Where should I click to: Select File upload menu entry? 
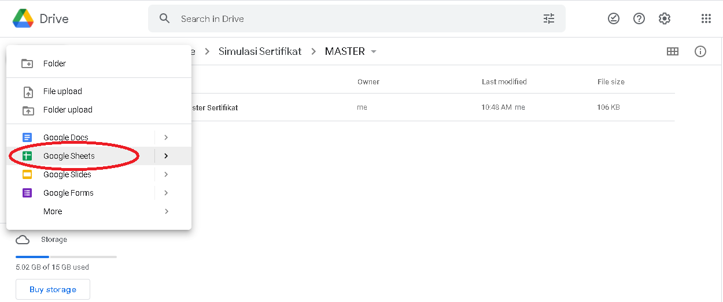[99, 91]
